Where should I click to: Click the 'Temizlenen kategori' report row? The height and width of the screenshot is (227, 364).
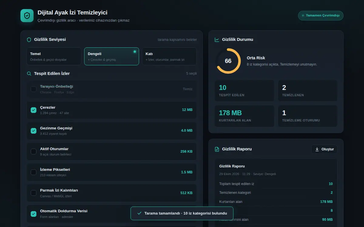tap(276, 192)
